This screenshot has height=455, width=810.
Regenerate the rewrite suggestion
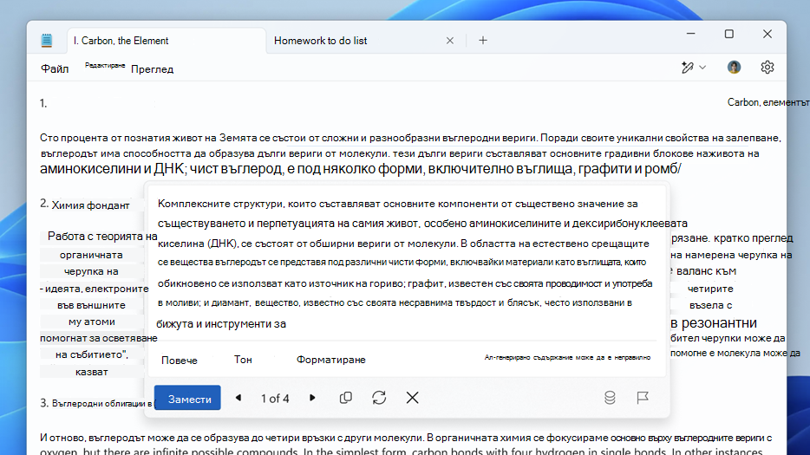[x=379, y=398]
